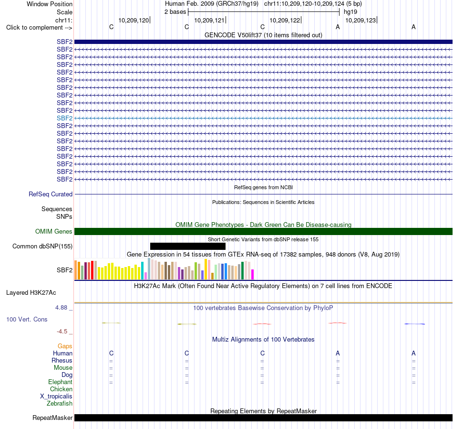Open the 'RefSeq genes from NCBI' track title
Screen dimensions: 453x429
click(x=263, y=187)
